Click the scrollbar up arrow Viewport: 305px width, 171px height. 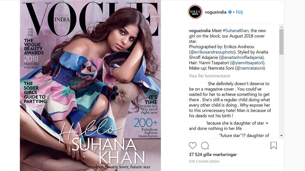281,27
